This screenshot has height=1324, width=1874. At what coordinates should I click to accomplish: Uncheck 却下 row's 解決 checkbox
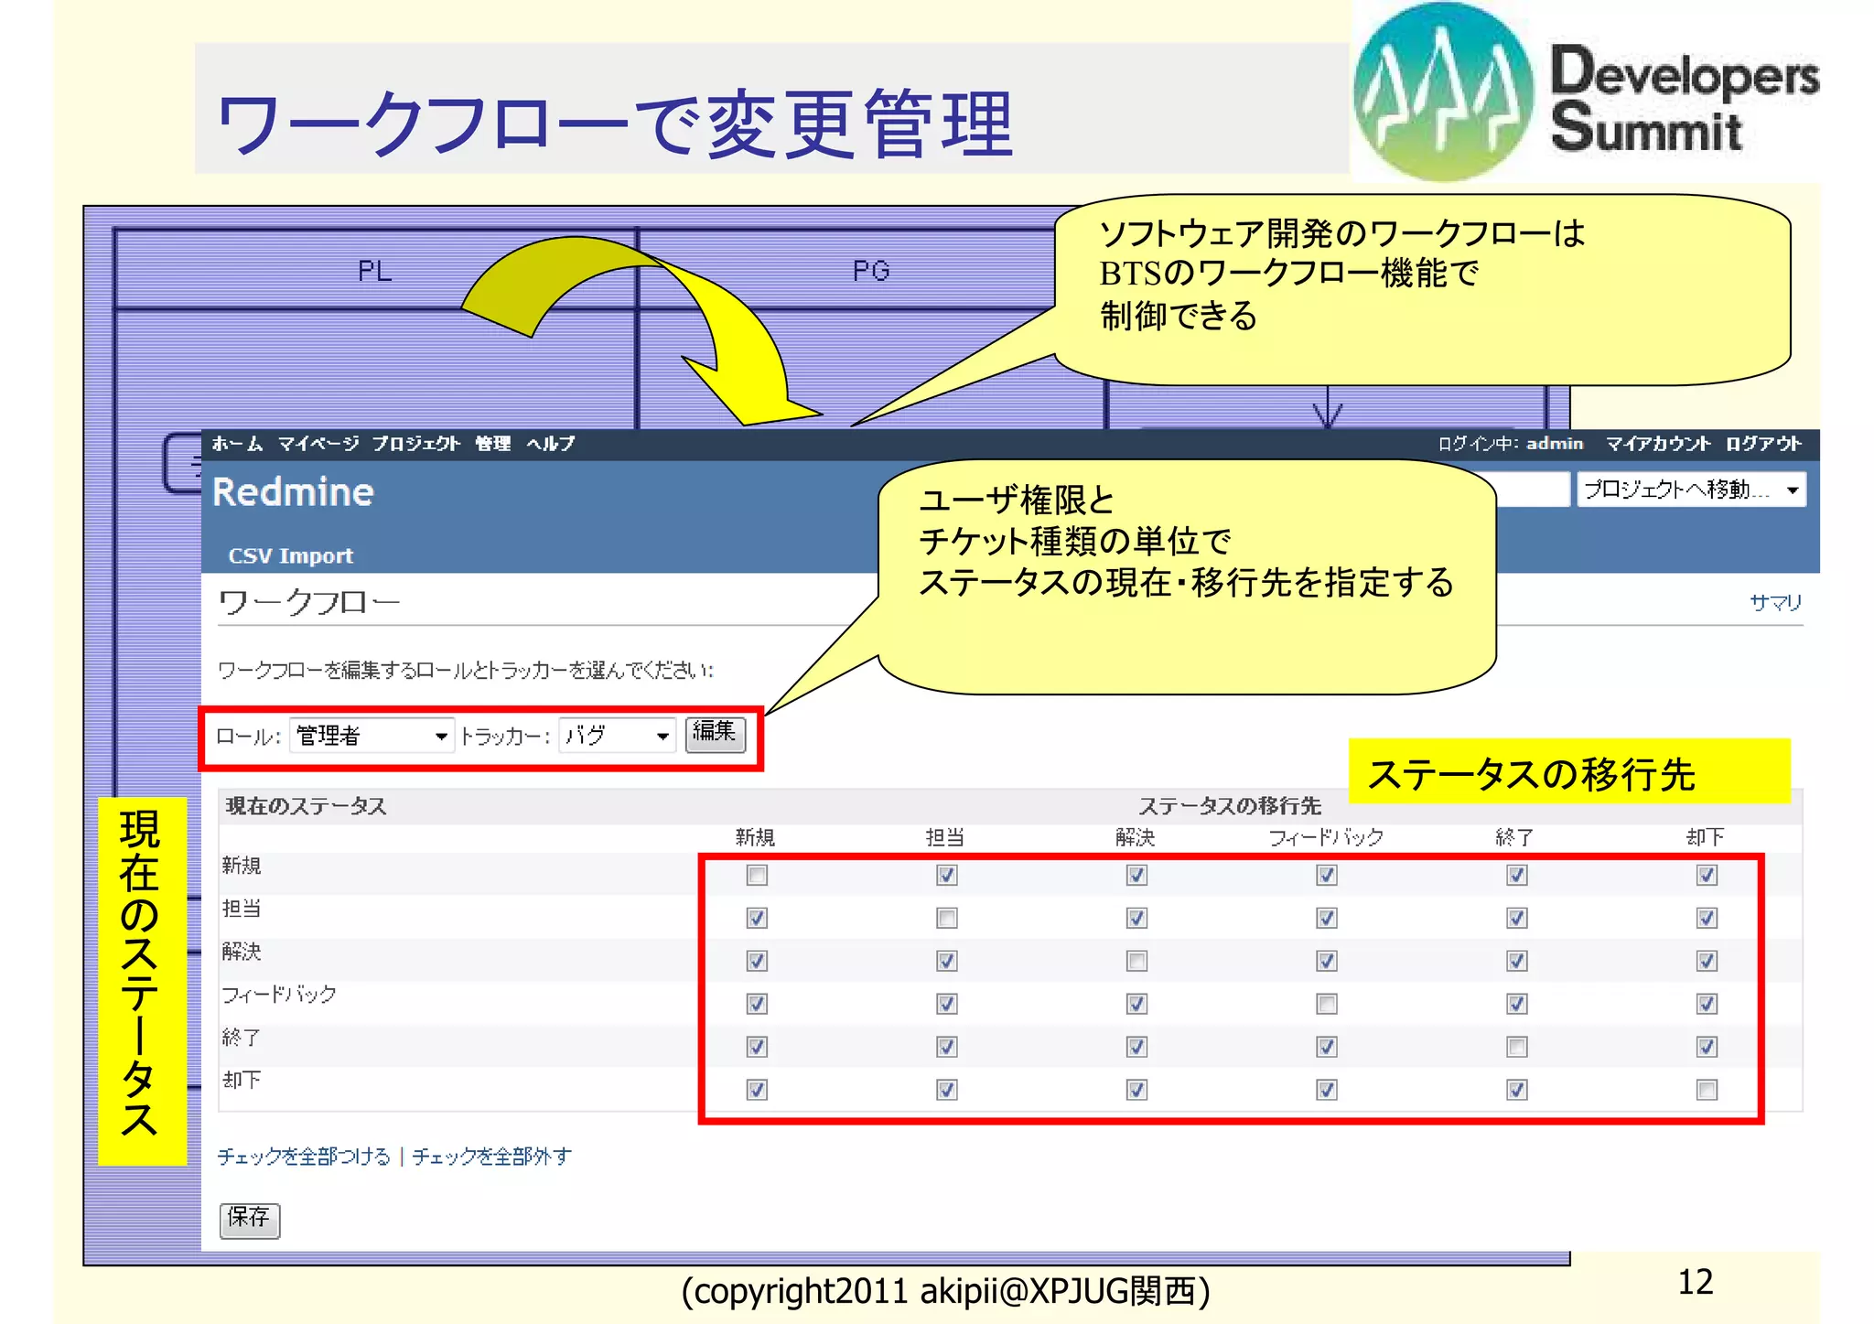tap(1136, 1090)
